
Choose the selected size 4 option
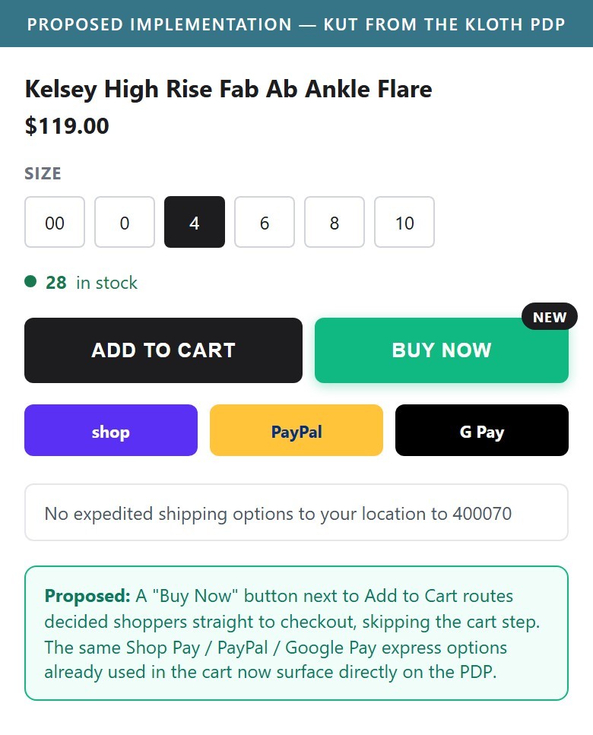coord(195,222)
